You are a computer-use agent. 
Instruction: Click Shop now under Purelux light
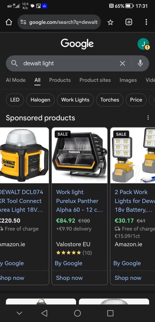pos(69,278)
